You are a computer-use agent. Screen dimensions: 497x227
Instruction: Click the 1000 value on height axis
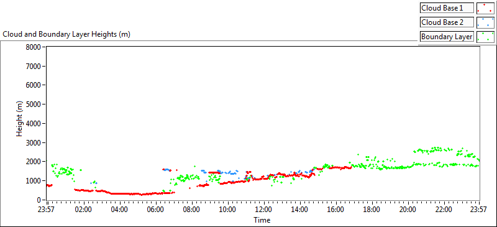(x=33, y=180)
